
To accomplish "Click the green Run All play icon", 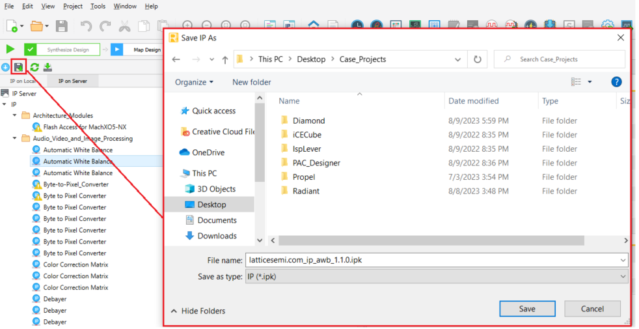I will [10, 50].
